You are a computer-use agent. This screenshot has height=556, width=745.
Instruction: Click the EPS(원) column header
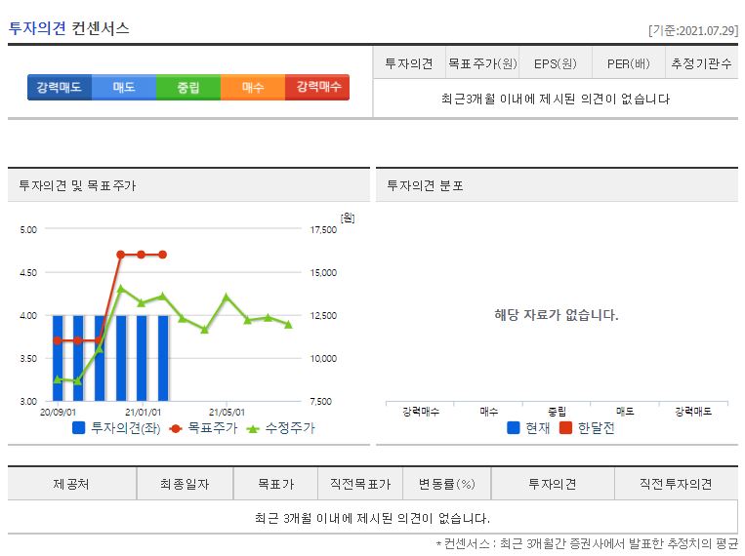pos(556,63)
